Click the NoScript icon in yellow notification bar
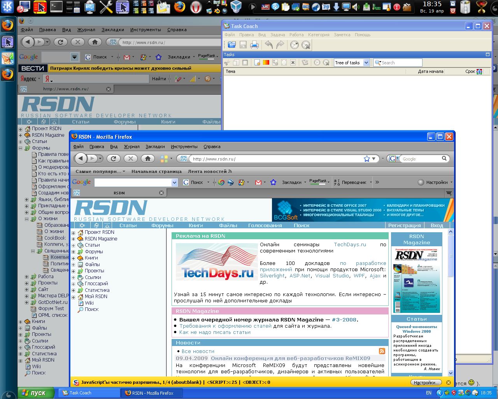This screenshot has width=498, height=399. pyautogui.click(x=76, y=383)
